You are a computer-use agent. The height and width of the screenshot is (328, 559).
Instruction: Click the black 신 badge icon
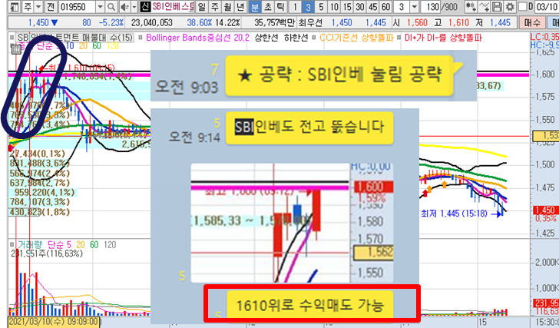pyautogui.click(x=145, y=6)
